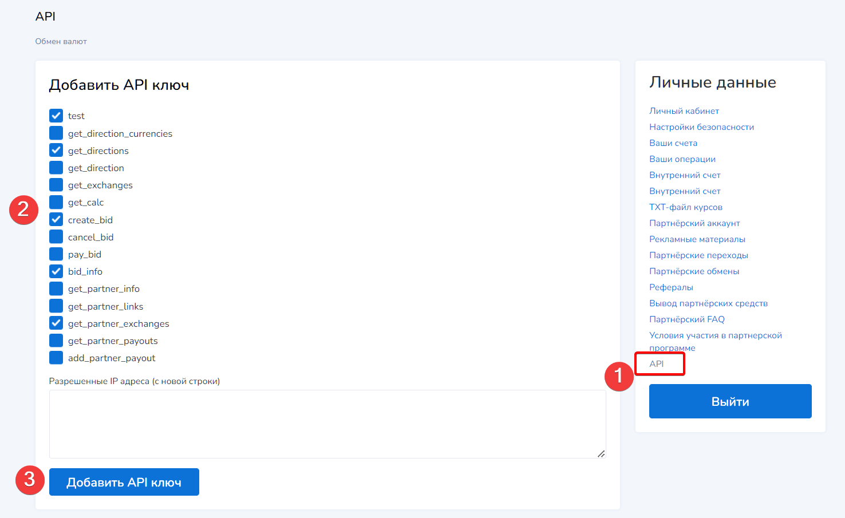Open Партнёрский FAQ link
The width and height of the screenshot is (845, 518).
point(686,319)
